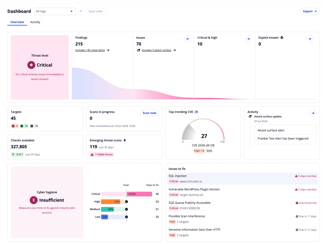Open the SQS Queue Publicly Accessible issue
323x244 pixels.
243,205
